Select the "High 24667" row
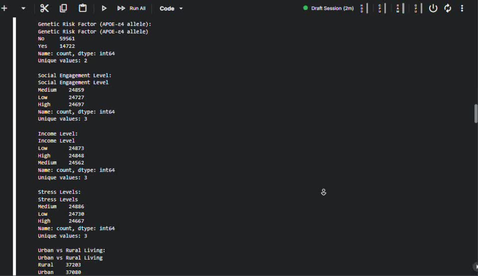This screenshot has width=478, height=276. 61,221
